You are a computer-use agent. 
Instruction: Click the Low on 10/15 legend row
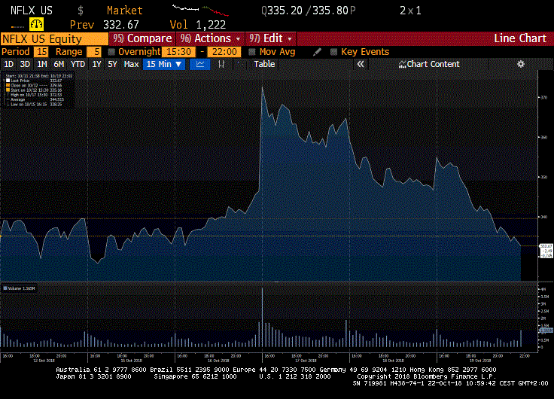pos(36,104)
